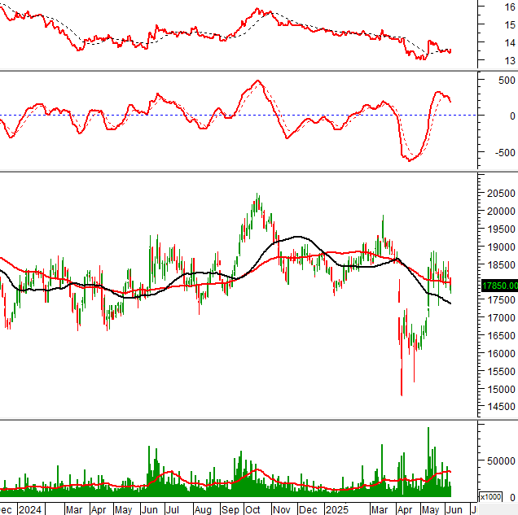Select the Mar label after 2024
The height and width of the screenshot is (515, 518).
(x=74, y=510)
